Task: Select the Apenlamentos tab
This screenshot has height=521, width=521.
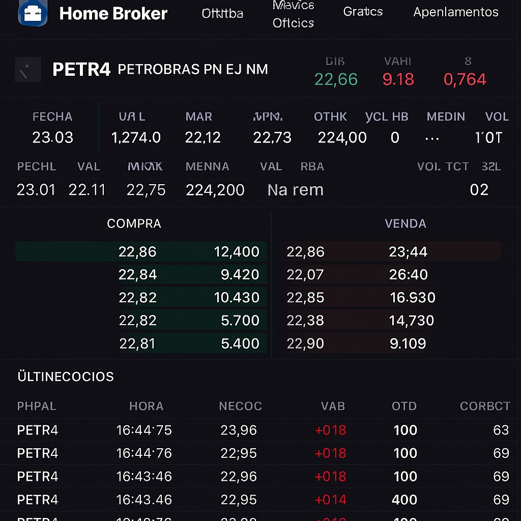Action: 456,12
